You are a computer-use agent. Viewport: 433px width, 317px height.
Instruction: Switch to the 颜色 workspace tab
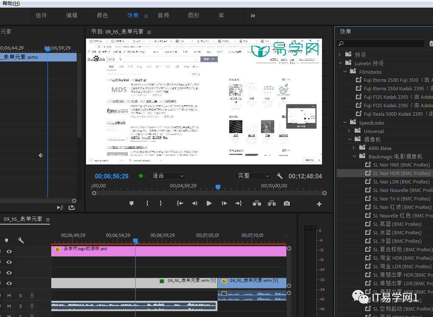tap(102, 15)
